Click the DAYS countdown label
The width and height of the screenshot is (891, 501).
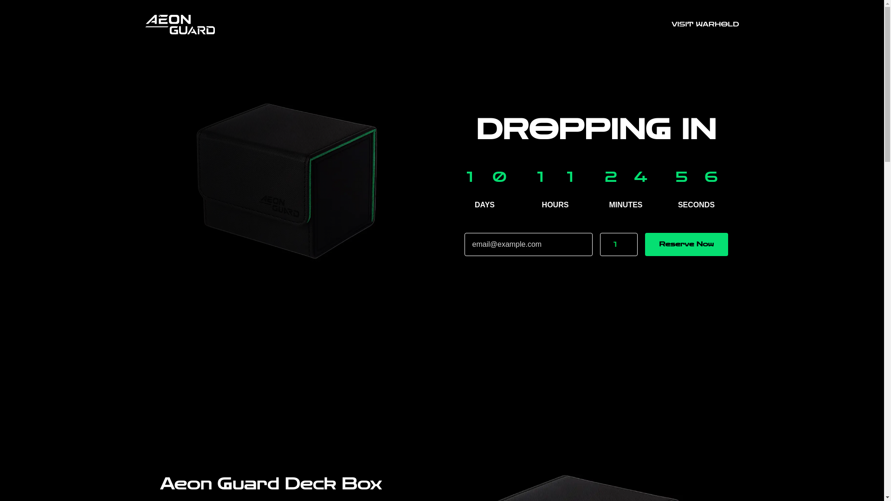[484, 205]
